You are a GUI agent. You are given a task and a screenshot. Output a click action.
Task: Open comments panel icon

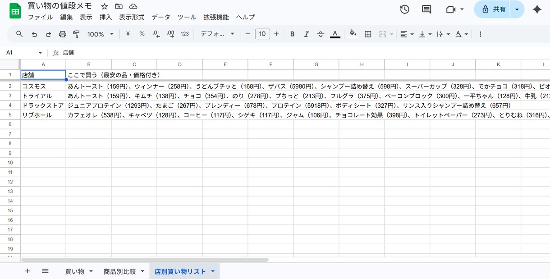pyautogui.click(x=426, y=9)
